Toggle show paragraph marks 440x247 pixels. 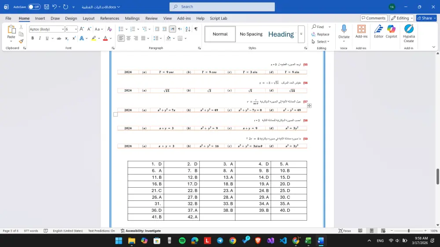click(196, 29)
